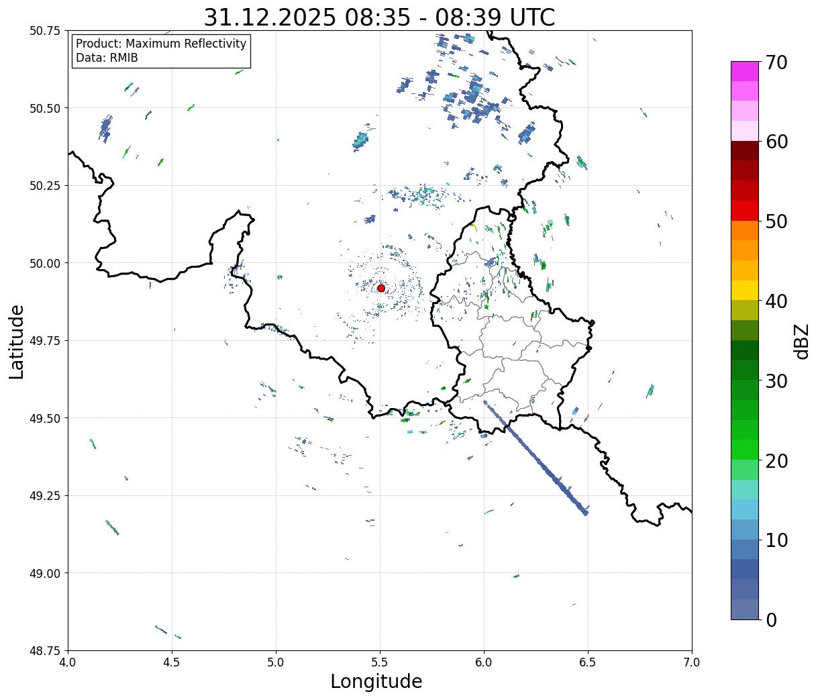This screenshot has height=698, width=818.
Task: Click longitude tick label 6.5
Action: 588,662
